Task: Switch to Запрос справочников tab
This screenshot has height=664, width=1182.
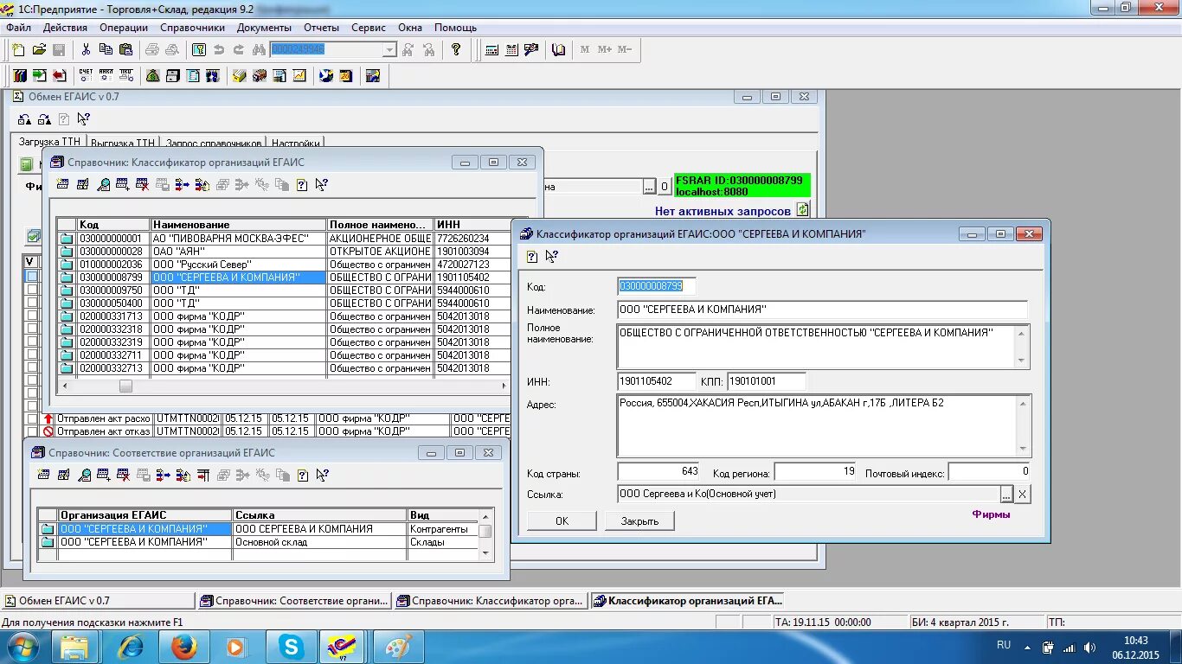Action: point(213,143)
